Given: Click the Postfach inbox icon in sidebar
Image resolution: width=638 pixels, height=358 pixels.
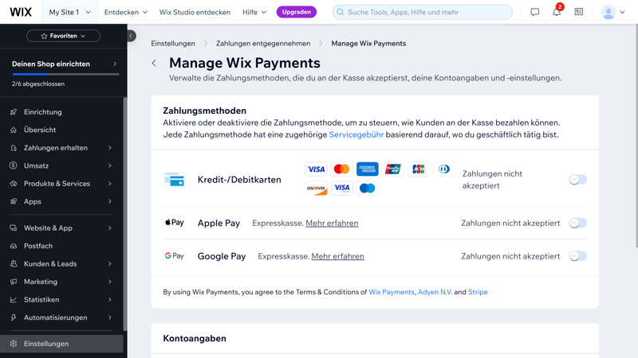Looking at the screenshot, I should 14,246.
